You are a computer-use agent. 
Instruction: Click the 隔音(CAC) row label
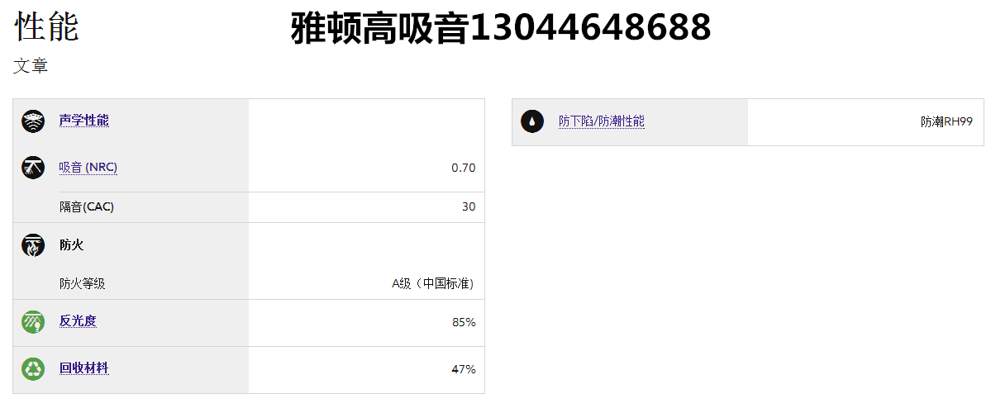(x=87, y=206)
